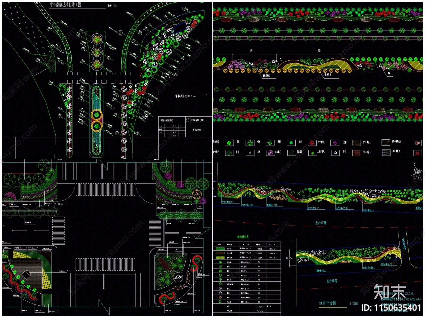Click the orange pinwheel tree symbol in material table
Screen dimensions: 425x318
[x=220, y=298]
